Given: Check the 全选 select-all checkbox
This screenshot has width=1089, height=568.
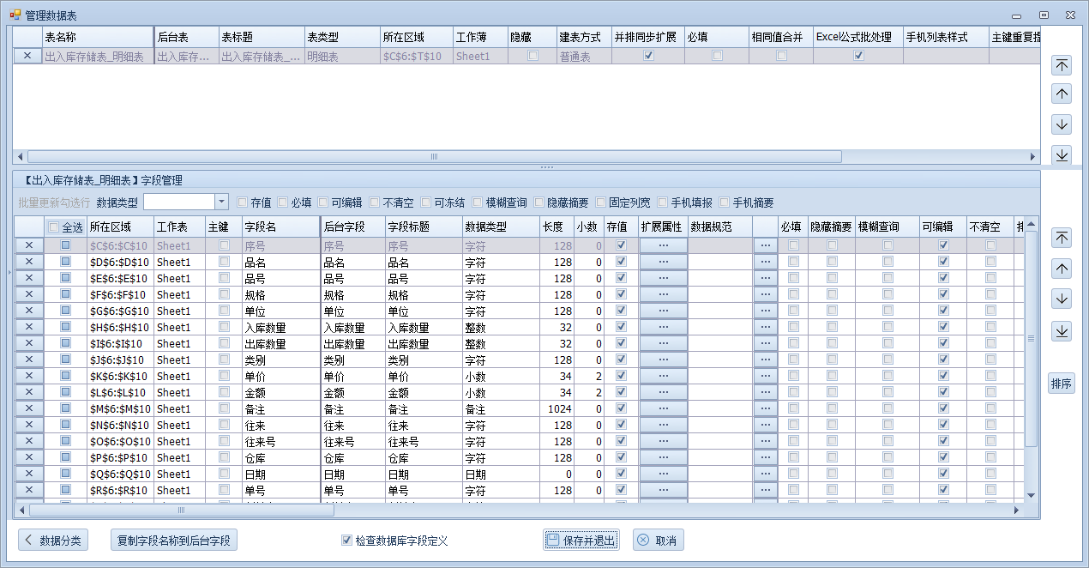Looking at the screenshot, I should click(54, 227).
